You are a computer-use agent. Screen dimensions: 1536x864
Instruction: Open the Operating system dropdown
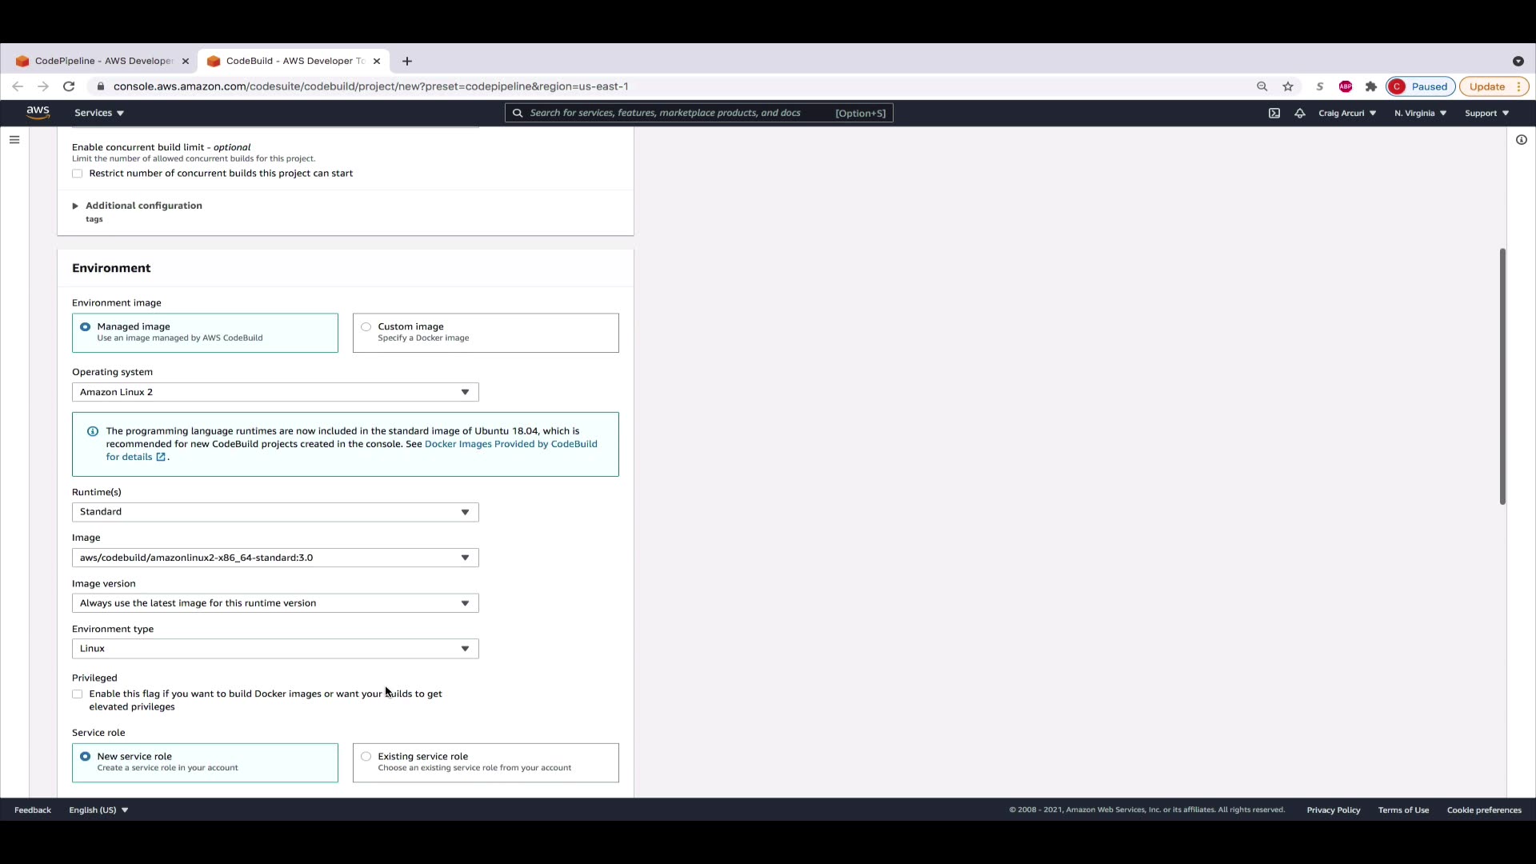coord(275,392)
